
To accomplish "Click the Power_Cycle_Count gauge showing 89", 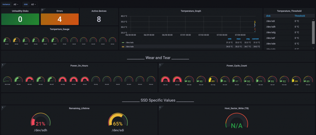I will pyautogui.click(x=308, y=80).
